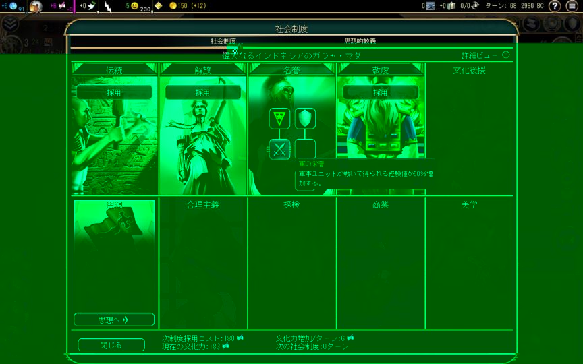Click the 思想へ button
The width and height of the screenshot is (583, 364).
coord(114,320)
